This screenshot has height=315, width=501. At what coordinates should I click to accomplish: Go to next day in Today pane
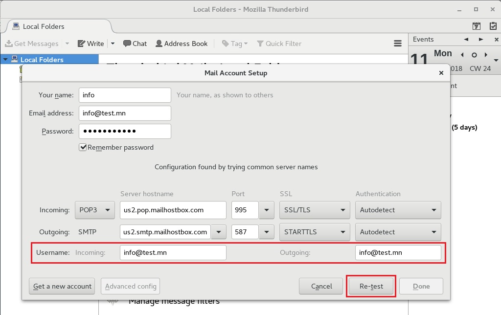[x=486, y=55]
